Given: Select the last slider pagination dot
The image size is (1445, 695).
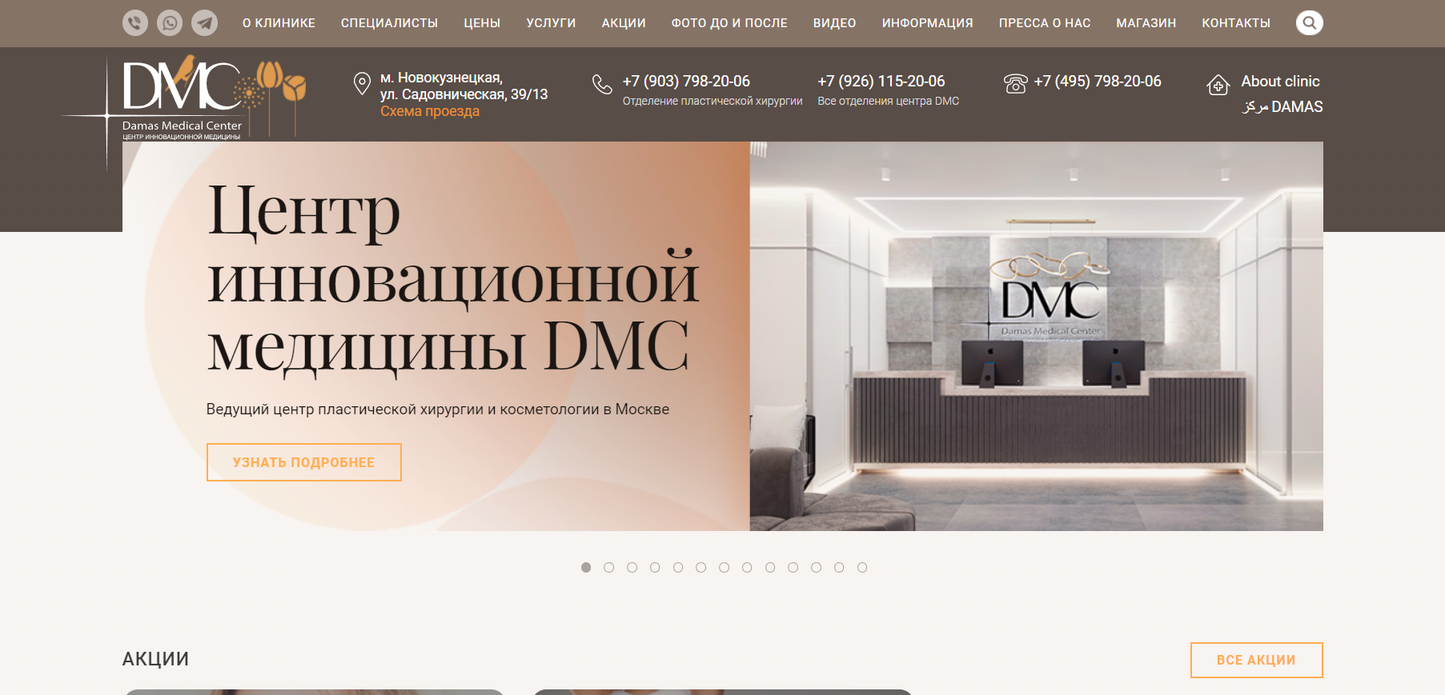Looking at the screenshot, I should [x=862, y=567].
